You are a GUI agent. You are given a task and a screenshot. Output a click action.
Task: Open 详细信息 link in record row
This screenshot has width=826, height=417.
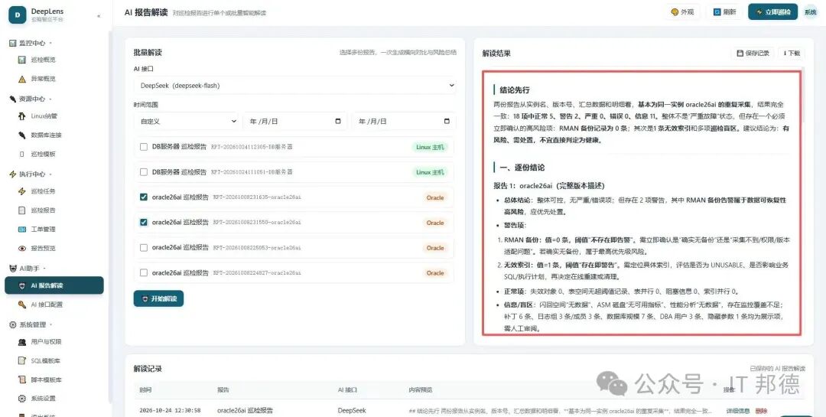(738, 411)
